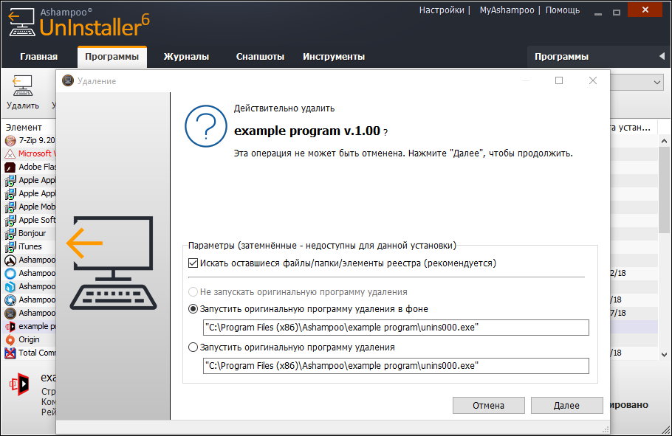Select run original uninstaller in background
Screen dimensions: 672x436
pos(193,309)
